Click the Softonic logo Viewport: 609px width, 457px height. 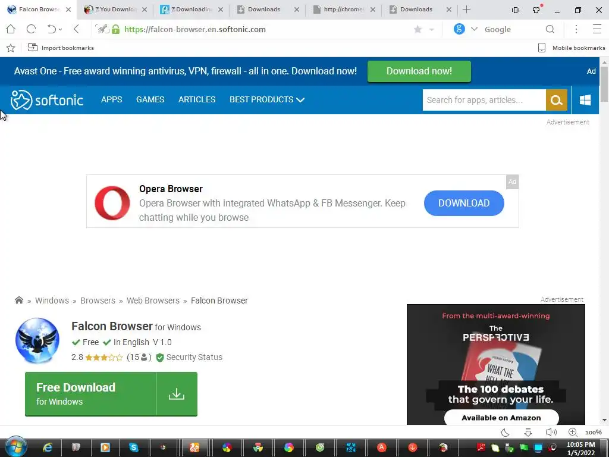tap(47, 100)
